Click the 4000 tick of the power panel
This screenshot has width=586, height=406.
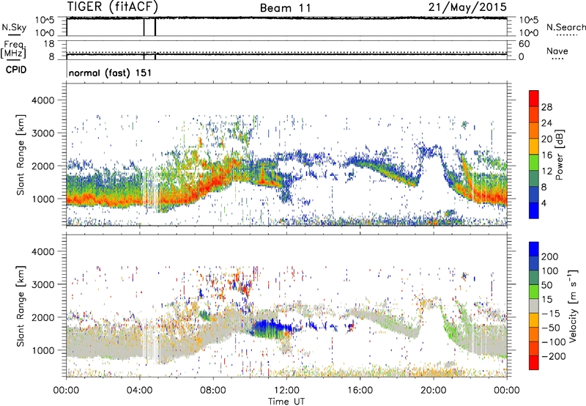42,100
